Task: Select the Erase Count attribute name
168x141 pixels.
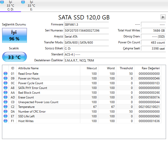Action: [x=26, y=97]
